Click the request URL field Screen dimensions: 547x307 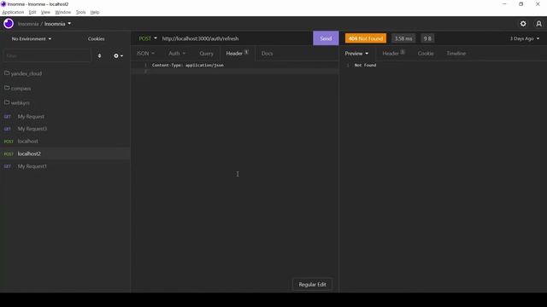pyautogui.click(x=236, y=38)
